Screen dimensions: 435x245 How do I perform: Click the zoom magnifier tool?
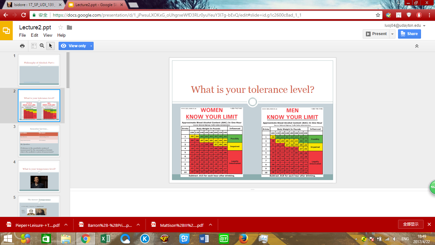(42, 46)
